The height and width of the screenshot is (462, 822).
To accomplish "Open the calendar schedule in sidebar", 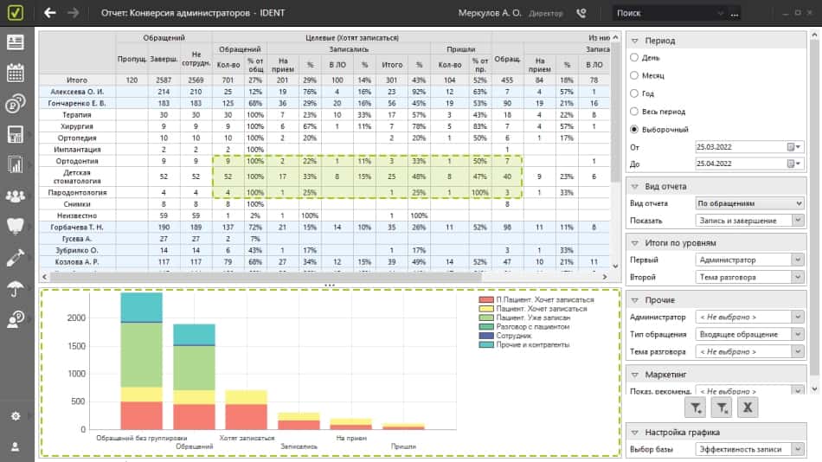I will point(15,73).
